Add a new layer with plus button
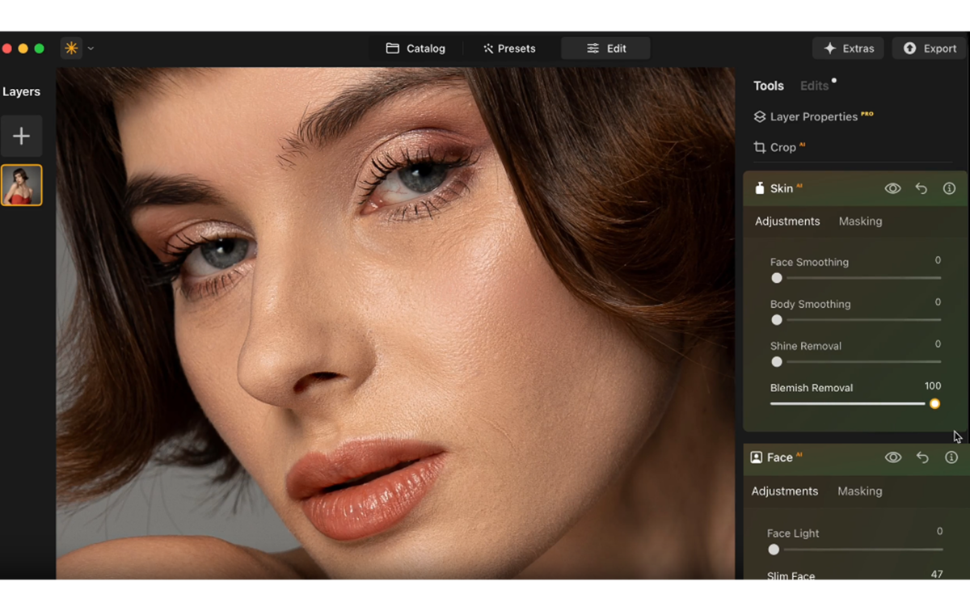Image resolution: width=970 pixels, height=611 pixels. pos(21,136)
